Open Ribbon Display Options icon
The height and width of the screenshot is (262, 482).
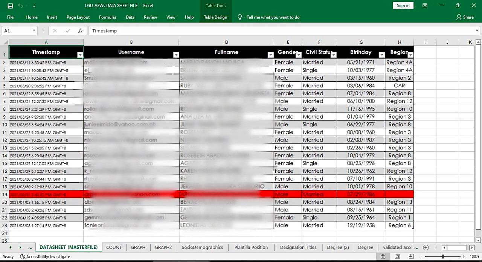pos(425,6)
